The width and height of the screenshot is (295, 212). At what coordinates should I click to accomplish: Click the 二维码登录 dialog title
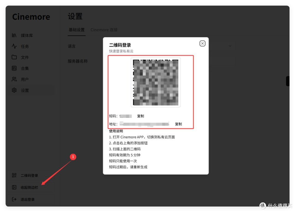[x=120, y=45]
